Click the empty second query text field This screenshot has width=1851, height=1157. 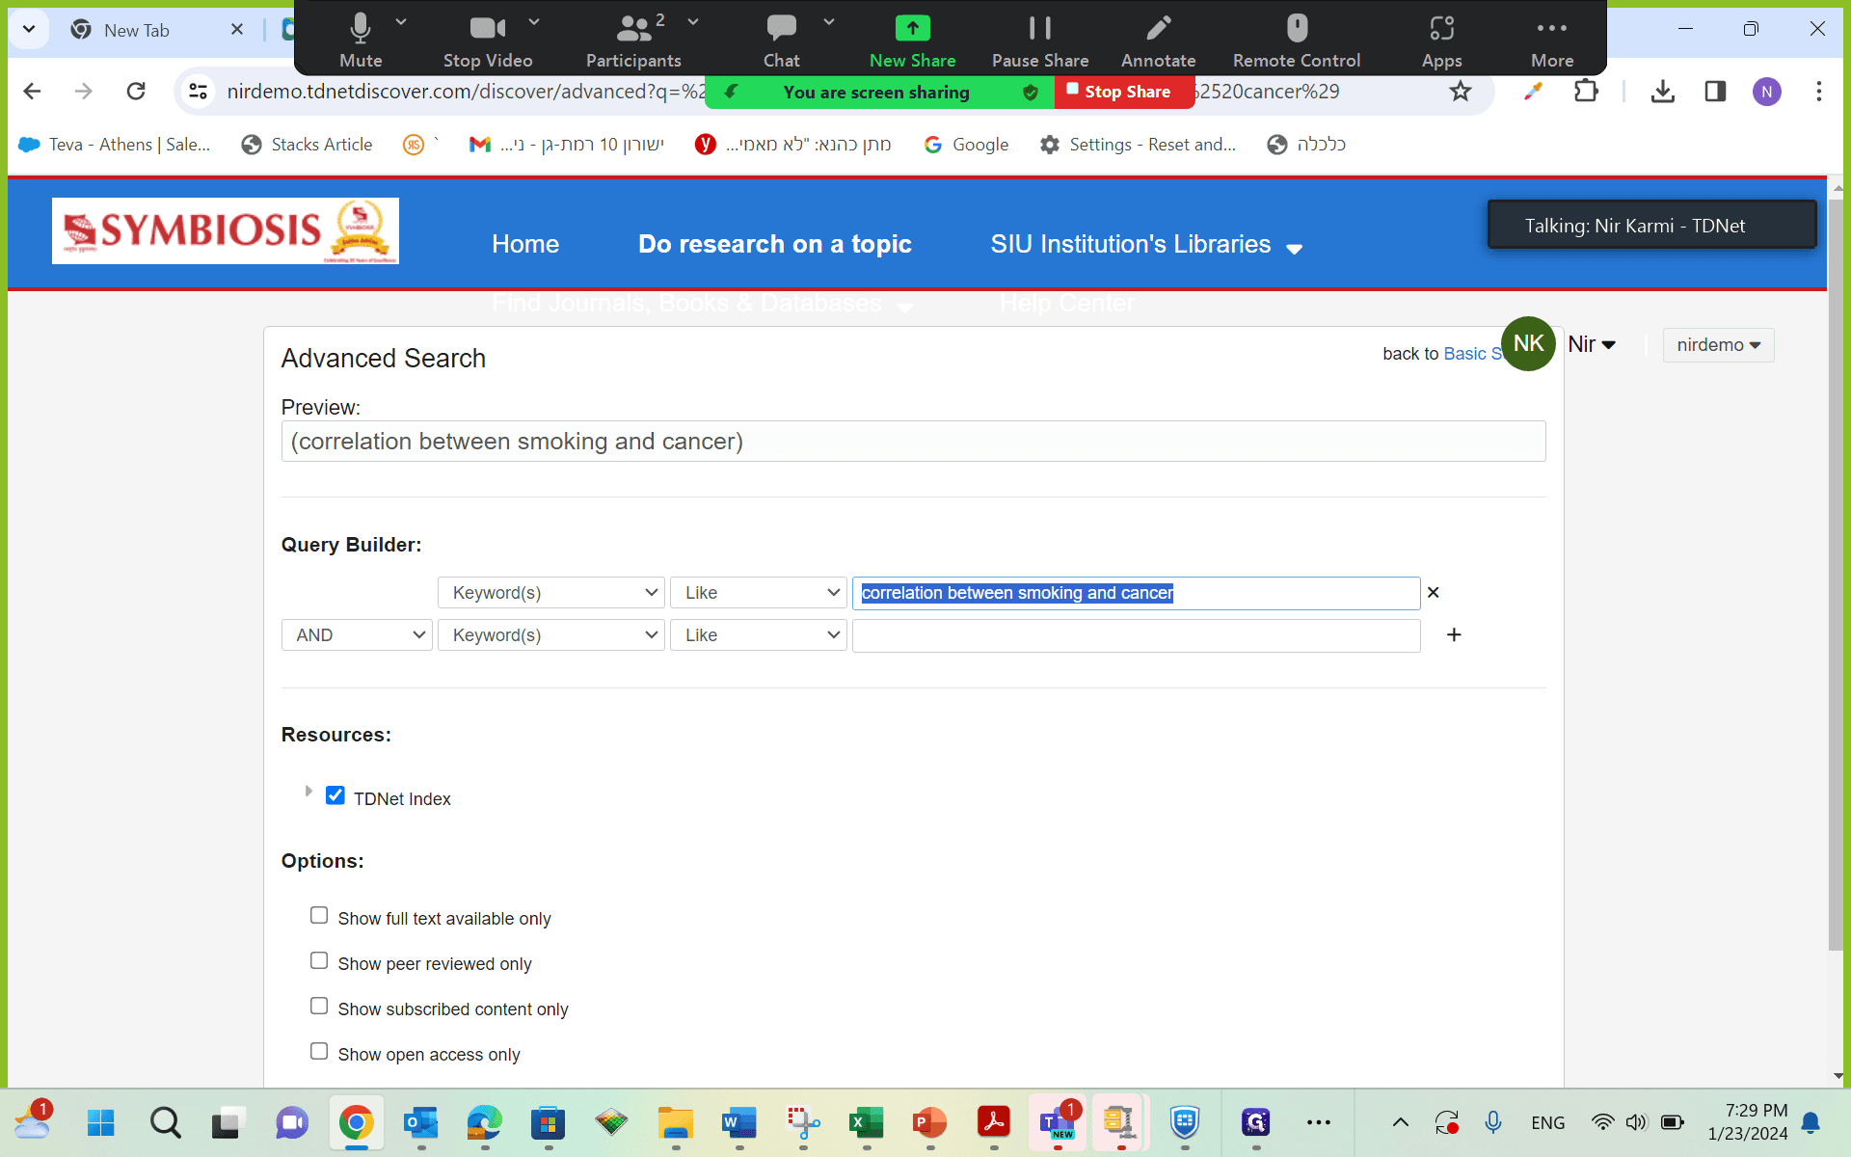[1136, 635]
